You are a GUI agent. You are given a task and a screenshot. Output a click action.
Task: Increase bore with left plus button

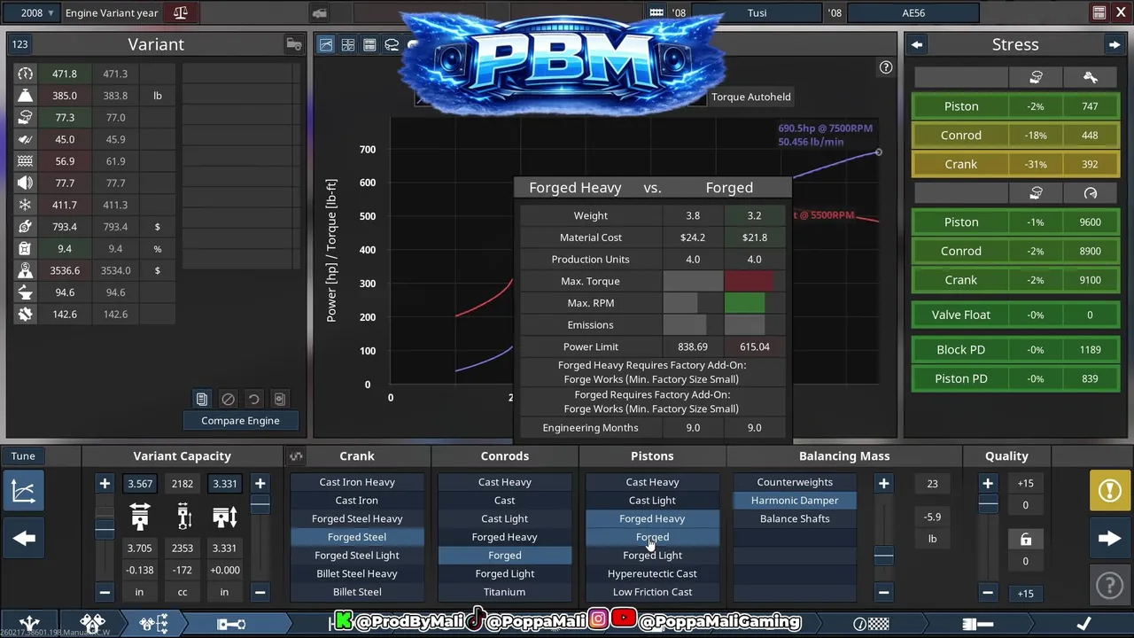pos(105,484)
